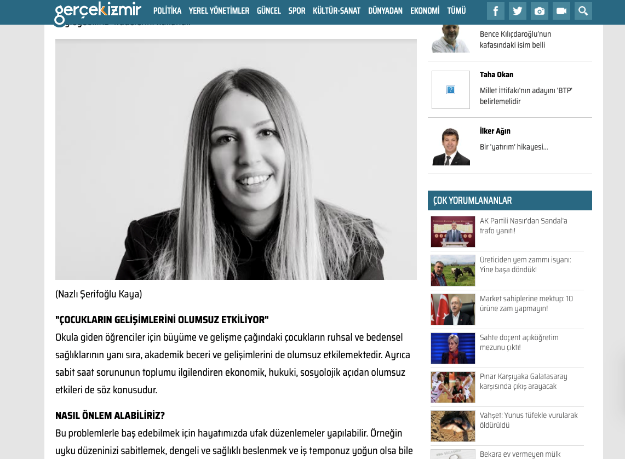
Task: Open AK Partili Nasır trafo yanıtı article
Action: [523, 226]
